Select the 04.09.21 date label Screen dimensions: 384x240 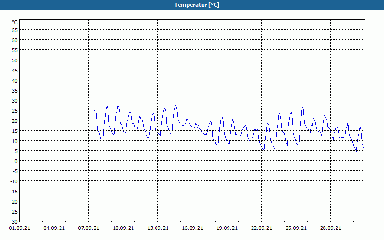(x=54, y=228)
